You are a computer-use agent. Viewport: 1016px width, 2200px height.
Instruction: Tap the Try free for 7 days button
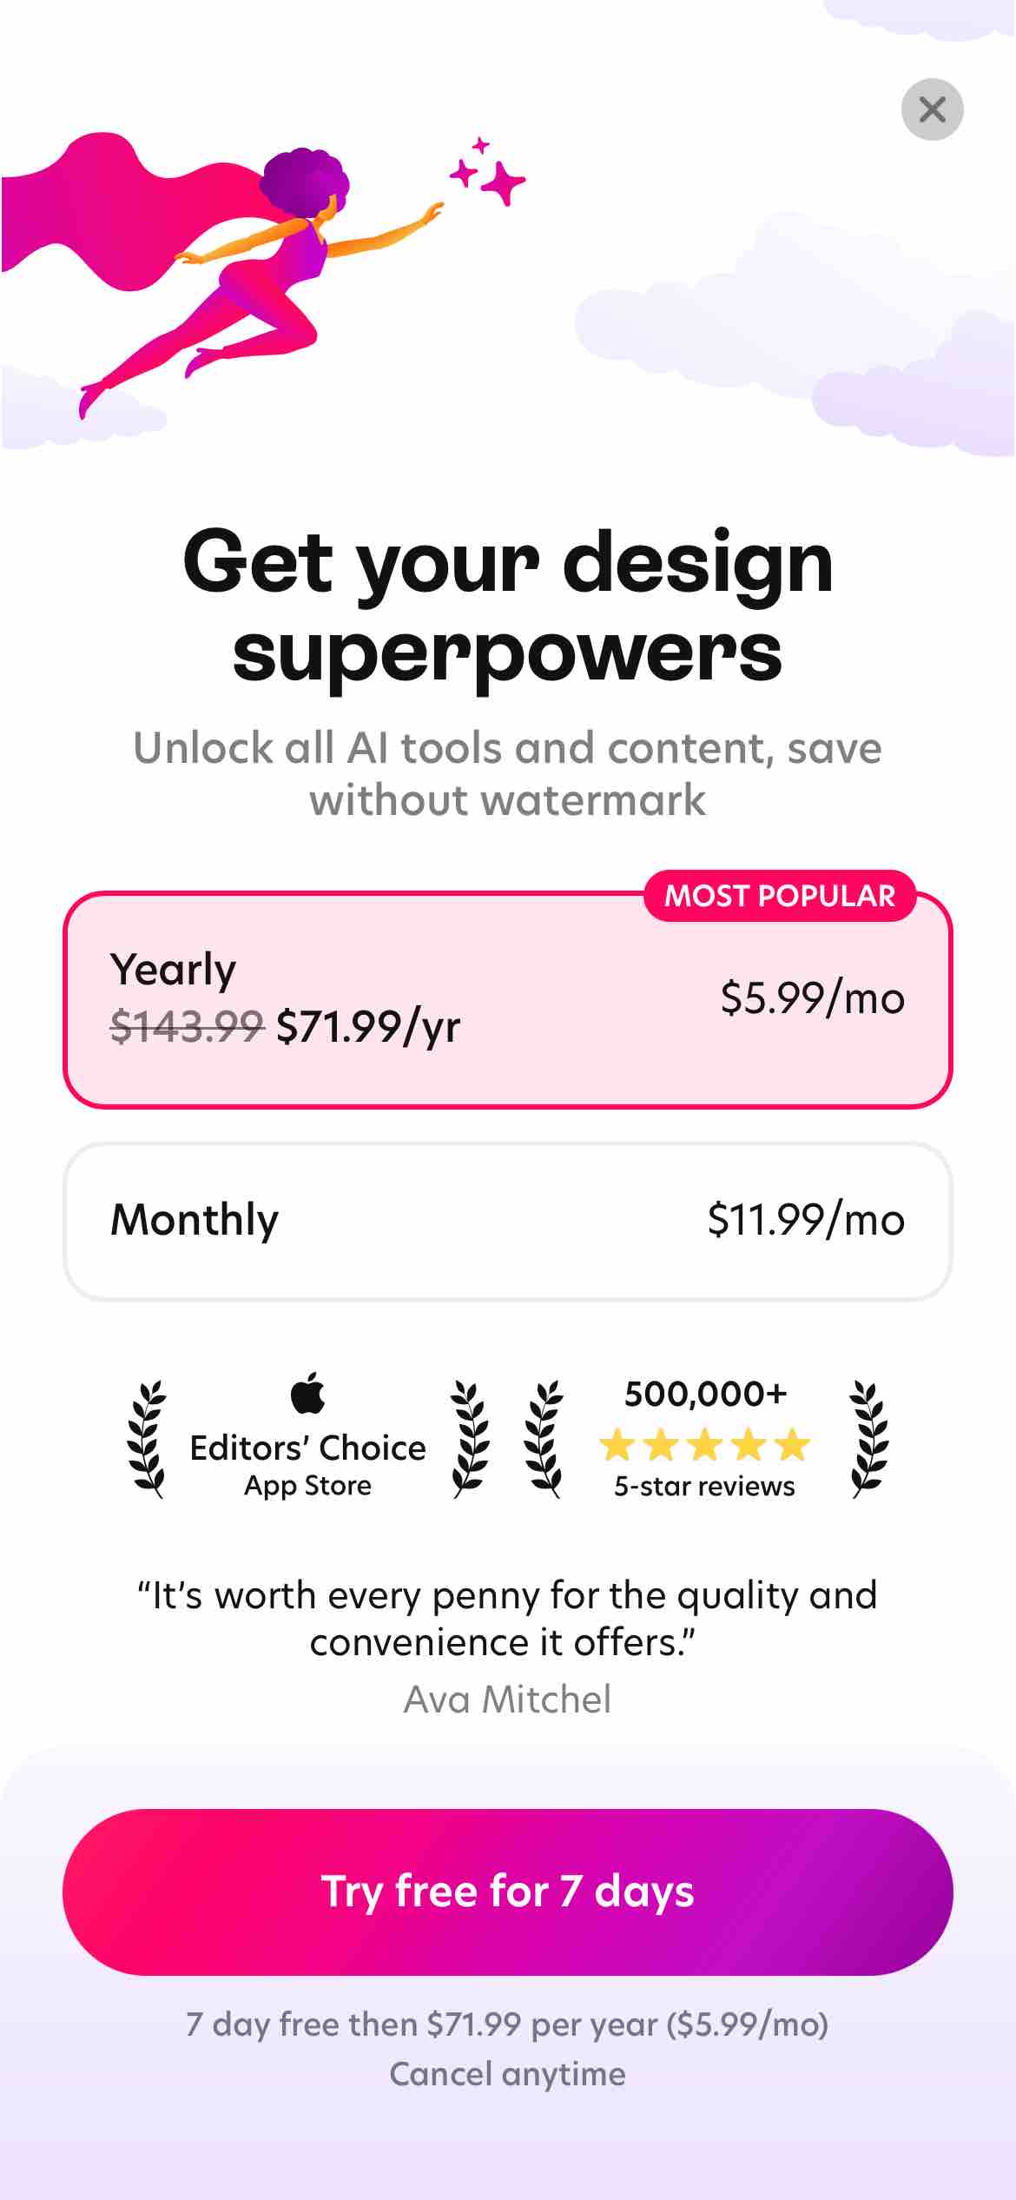pyautogui.click(x=507, y=1892)
